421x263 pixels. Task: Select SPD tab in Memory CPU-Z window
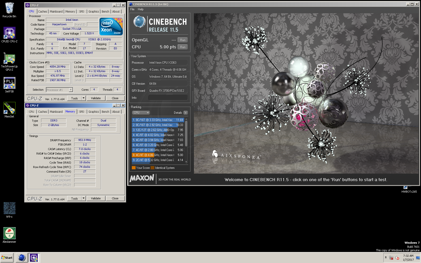[82, 112]
